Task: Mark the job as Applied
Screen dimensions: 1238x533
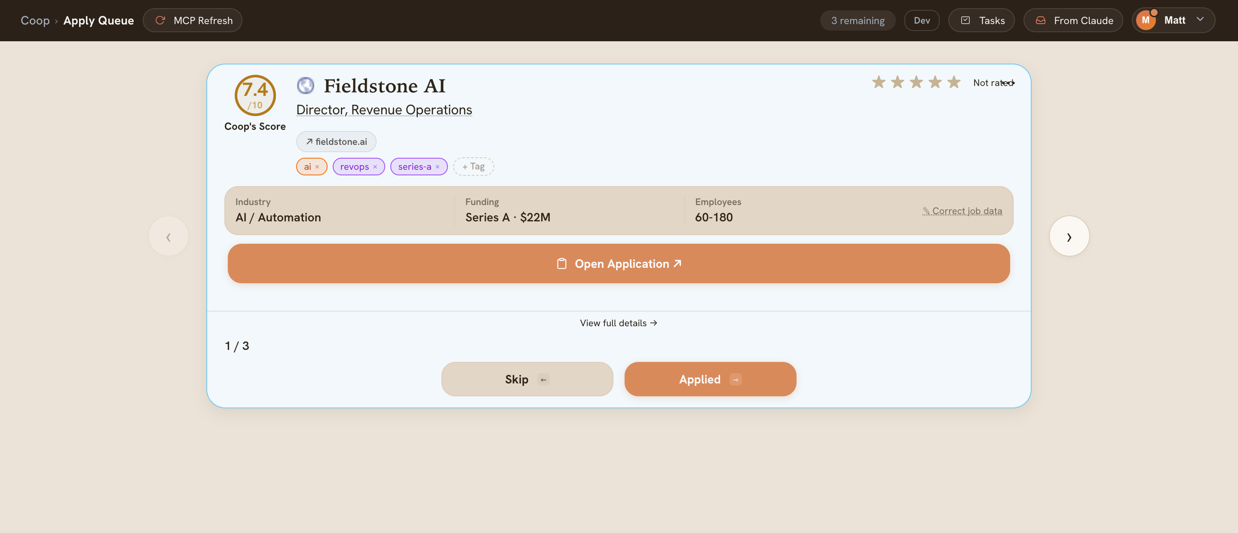Action: [710, 379]
